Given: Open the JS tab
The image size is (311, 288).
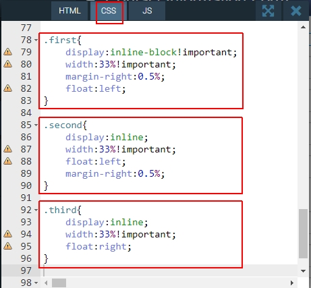Looking at the screenshot, I should [x=147, y=11].
